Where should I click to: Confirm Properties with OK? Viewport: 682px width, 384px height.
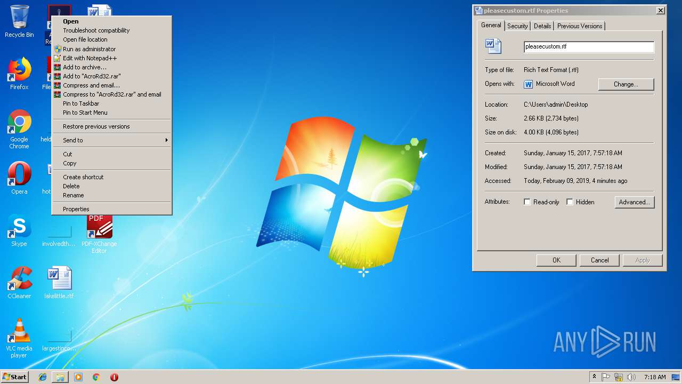tap(556, 260)
